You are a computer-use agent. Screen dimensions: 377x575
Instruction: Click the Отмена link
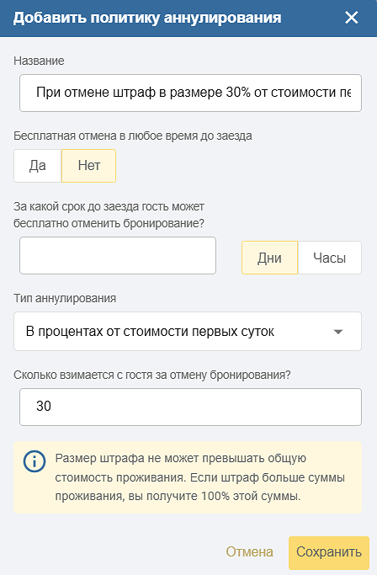point(249,552)
